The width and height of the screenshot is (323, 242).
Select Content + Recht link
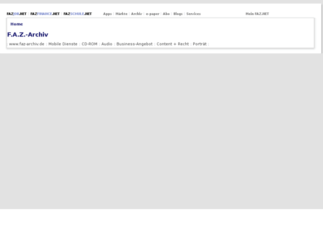click(x=173, y=44)
